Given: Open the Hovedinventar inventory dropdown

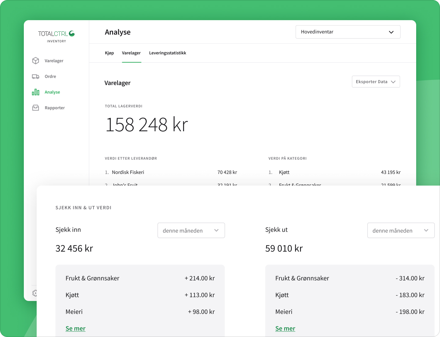Looking at the screenshot, I should [x=348, y=32].
